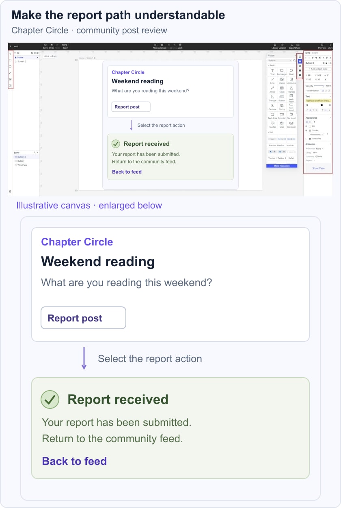
Task: Collapse the Appearance section in Style panel
Action: [x=330, y=118]
